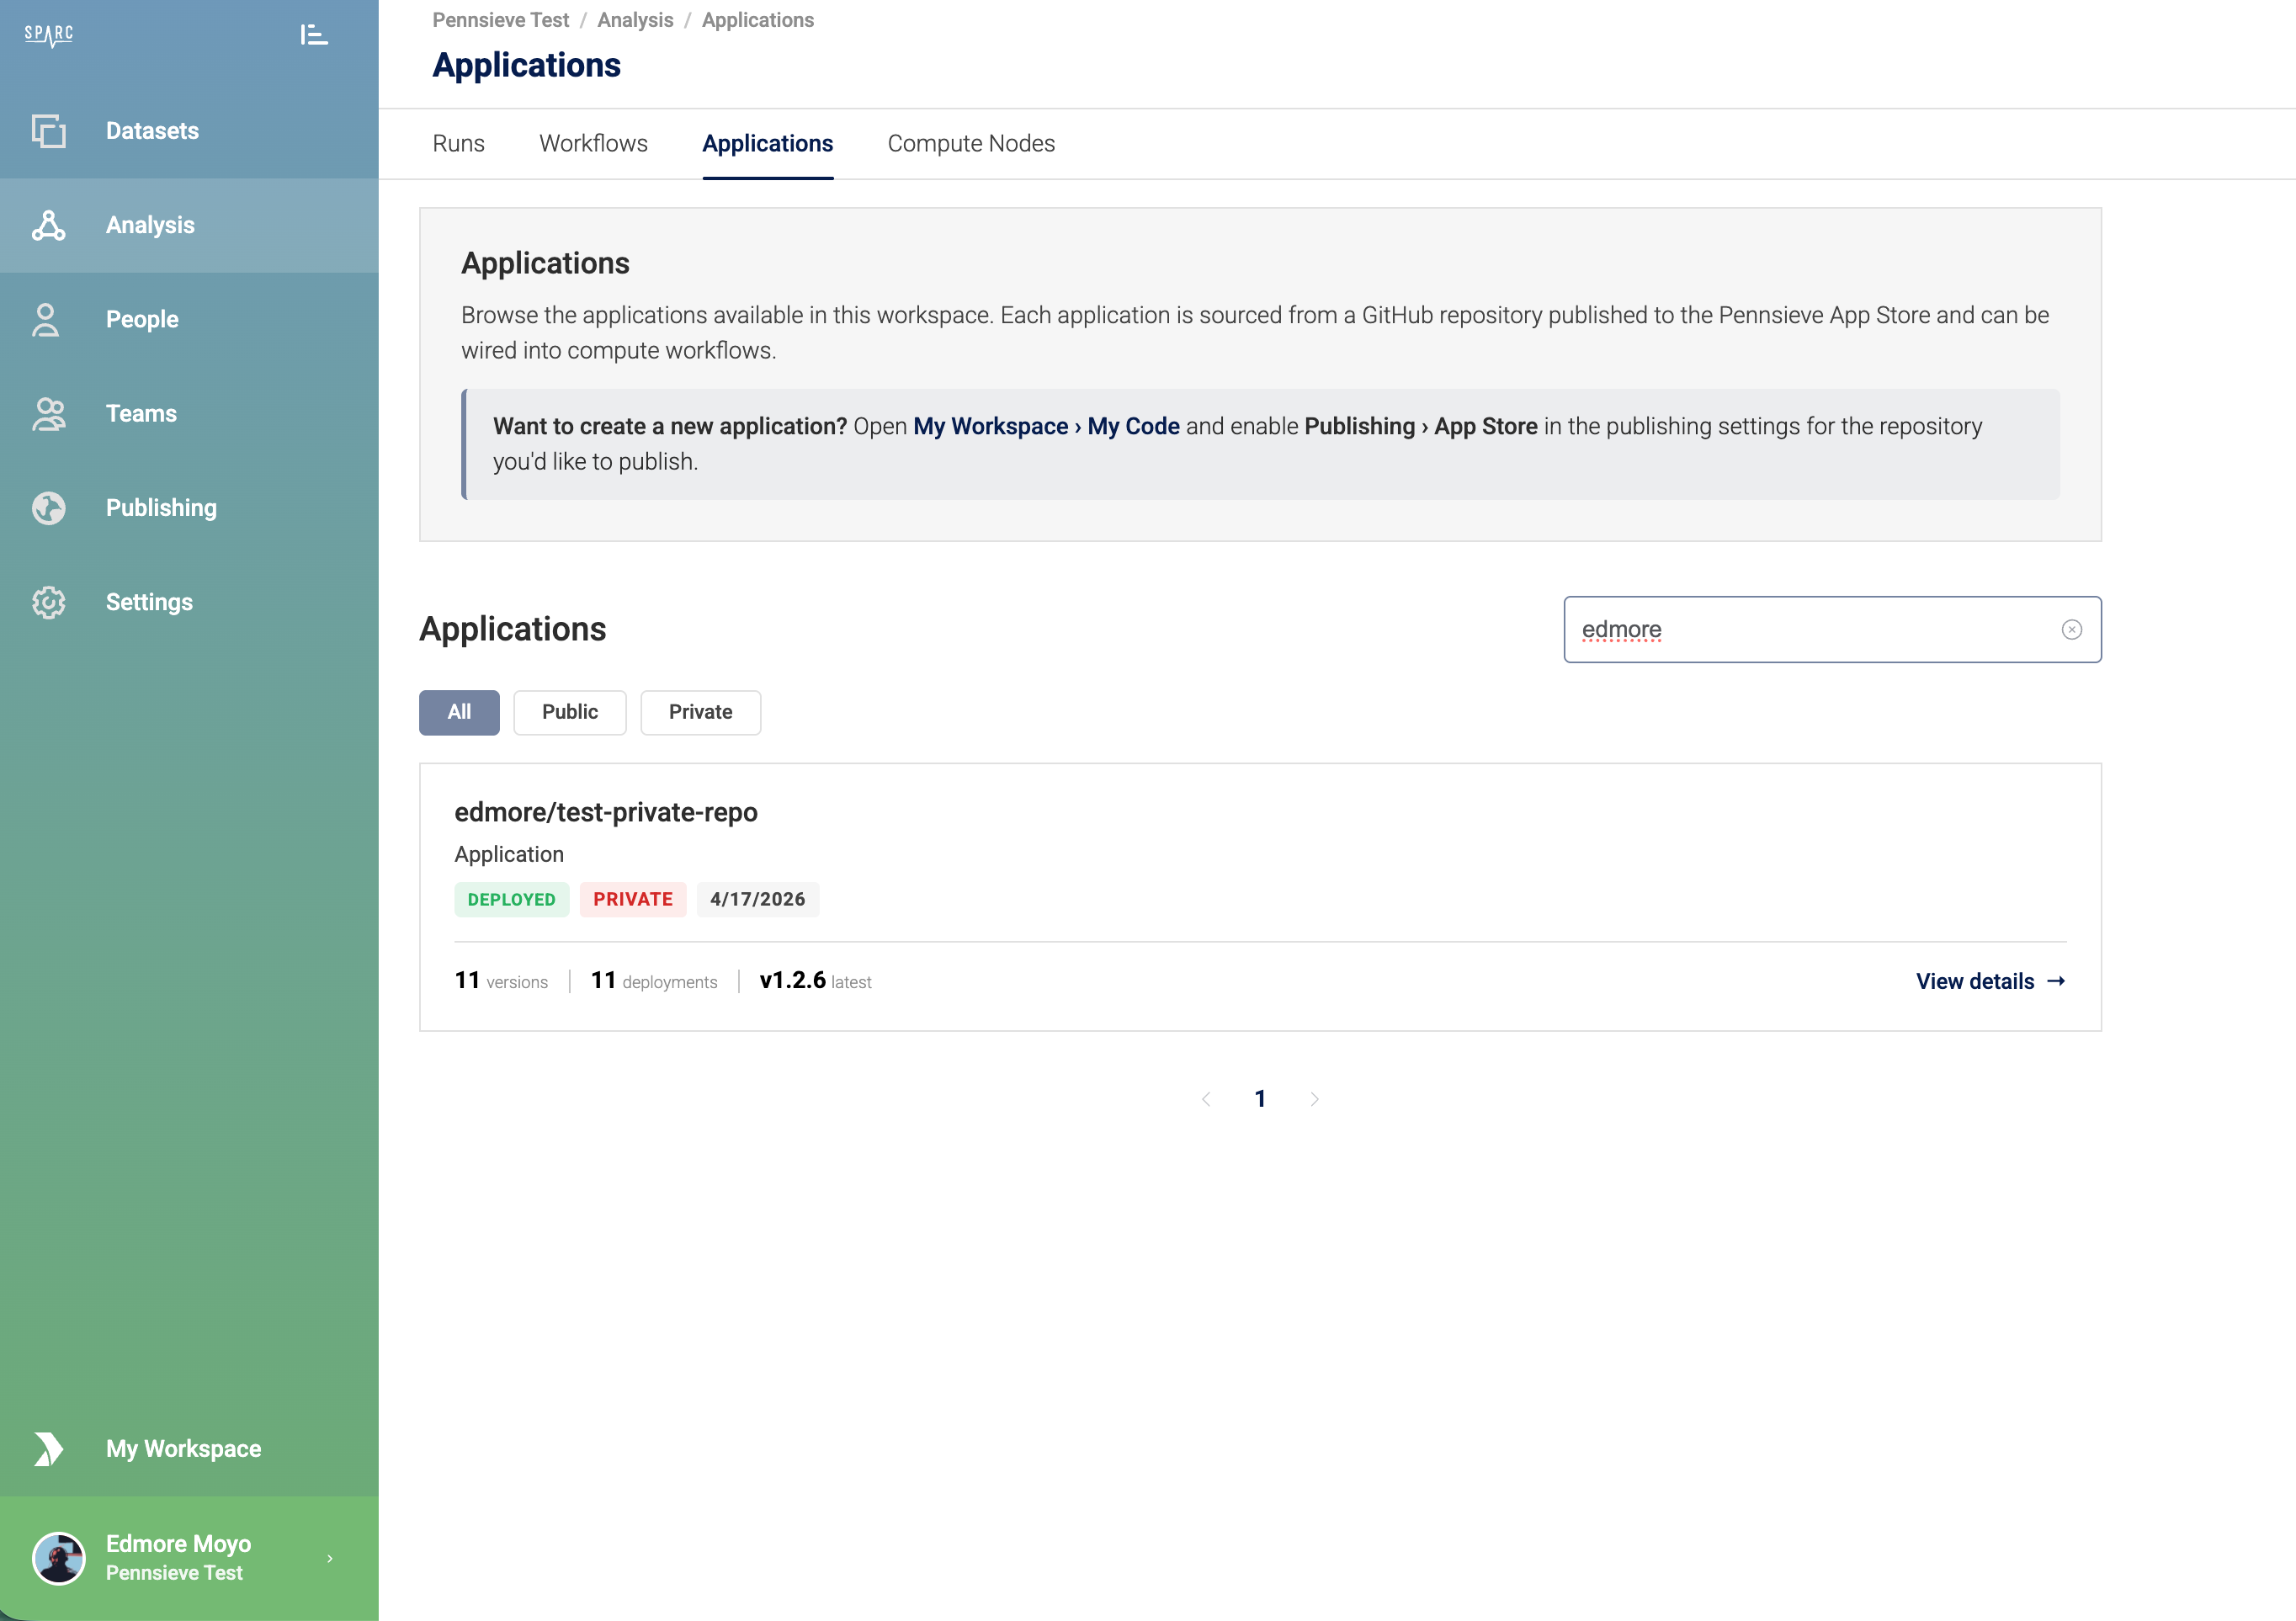Filter applications by Public
The image size is (2296, 1621).
click(570, 712)
